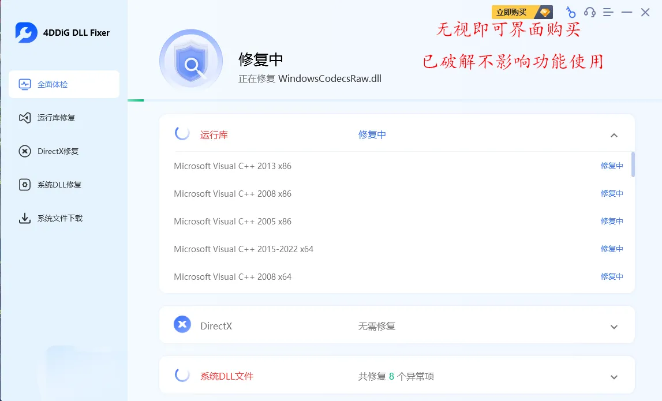Viewport: 662px width, 401px height.
Task: Open the 运行库修复 sidebar tab
Action: coord(64,118)
